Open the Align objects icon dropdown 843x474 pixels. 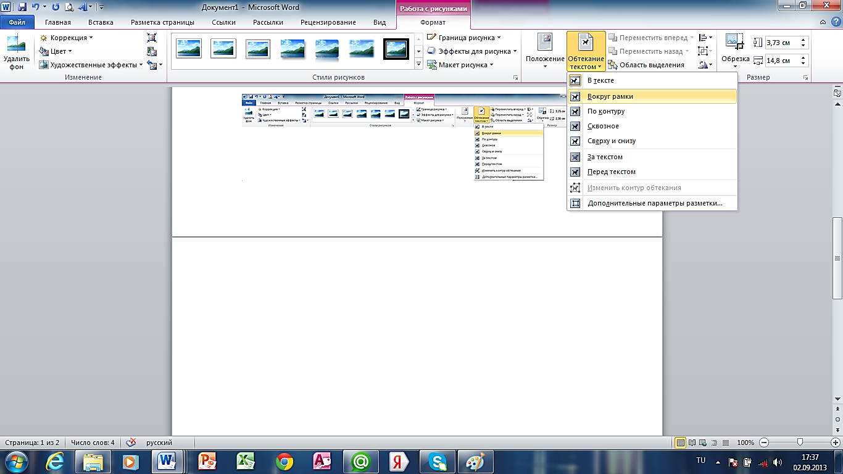click(x=705, y=38)
